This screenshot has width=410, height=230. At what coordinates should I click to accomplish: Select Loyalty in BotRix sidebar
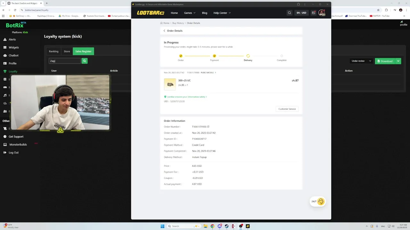coord(10,71)
